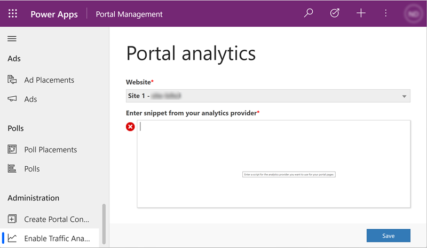Viewport: 427px width, 248px height.
Task: Expand the Website dropdown arrow
Action: pos(405,96)
